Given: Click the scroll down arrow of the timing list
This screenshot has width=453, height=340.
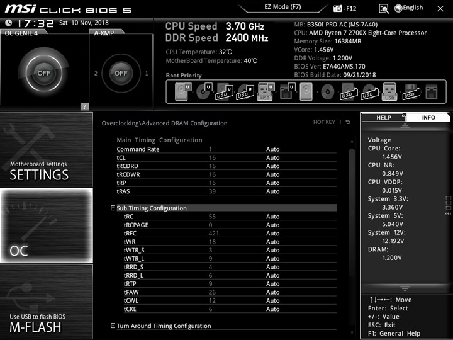Looking at the screenshot, I should coord(352,333).
